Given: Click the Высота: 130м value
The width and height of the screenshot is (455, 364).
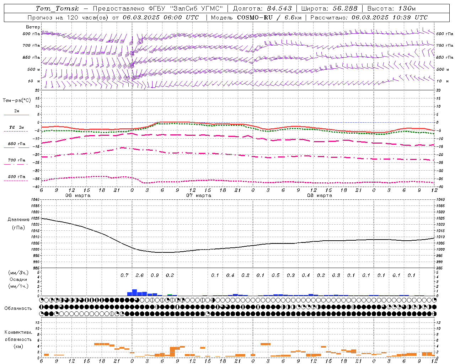Looking at the screenshot, I should (391, 9).
